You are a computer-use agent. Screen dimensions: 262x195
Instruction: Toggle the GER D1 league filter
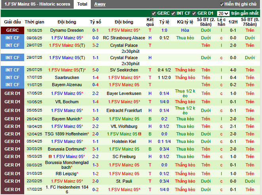click(x=194, y=14)
